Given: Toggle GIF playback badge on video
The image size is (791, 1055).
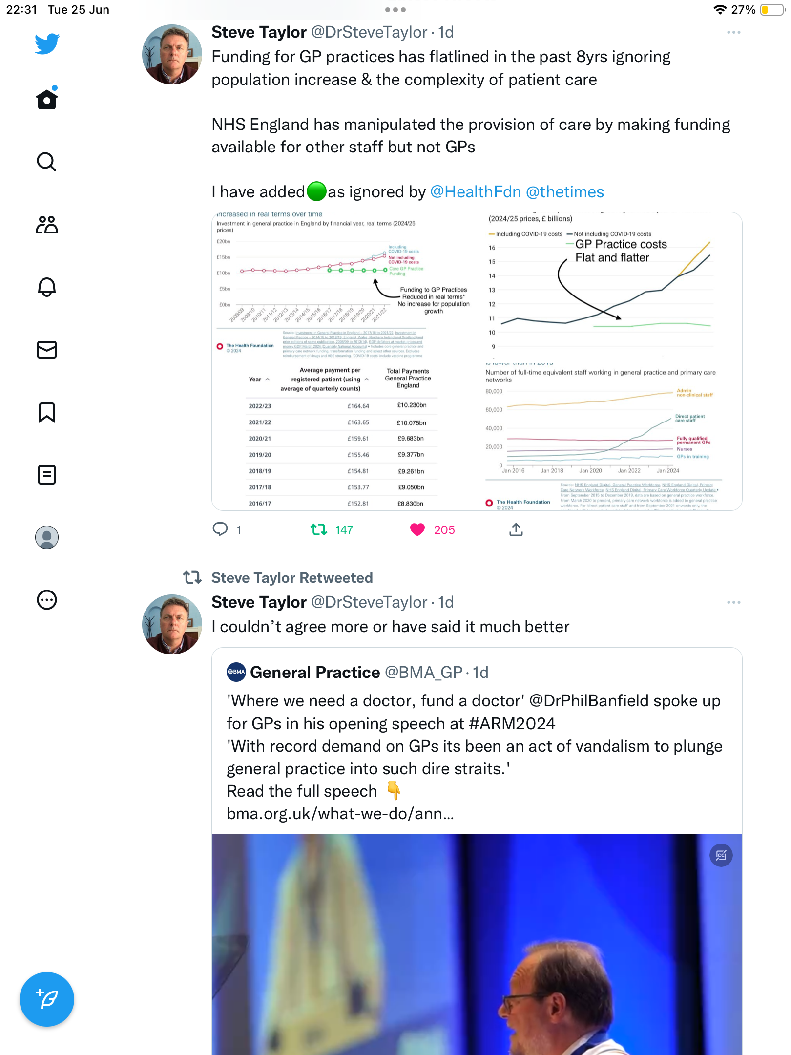Looking at the screenshot, I should tap(721, 855).
